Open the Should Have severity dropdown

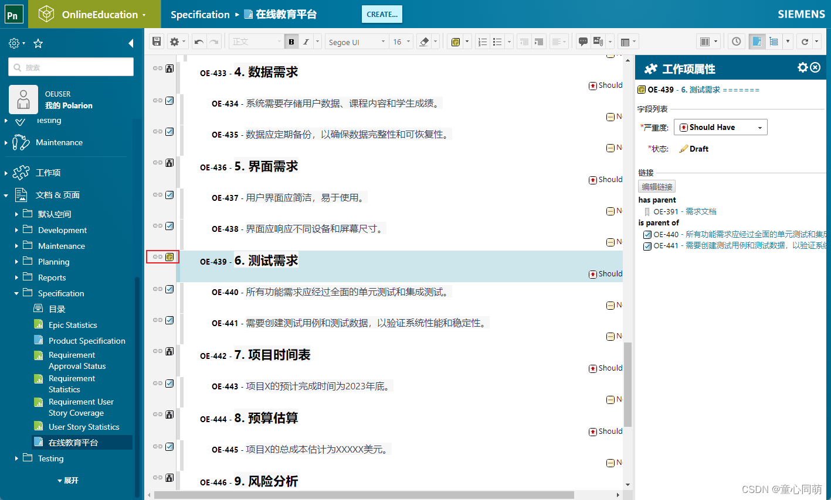pyautogui.click(x=720, y=127)
